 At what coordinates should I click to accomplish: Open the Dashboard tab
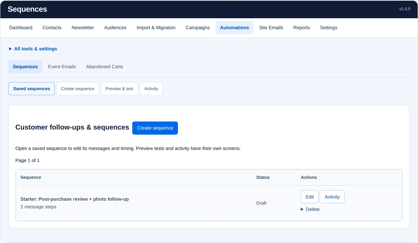click(21, 28)
